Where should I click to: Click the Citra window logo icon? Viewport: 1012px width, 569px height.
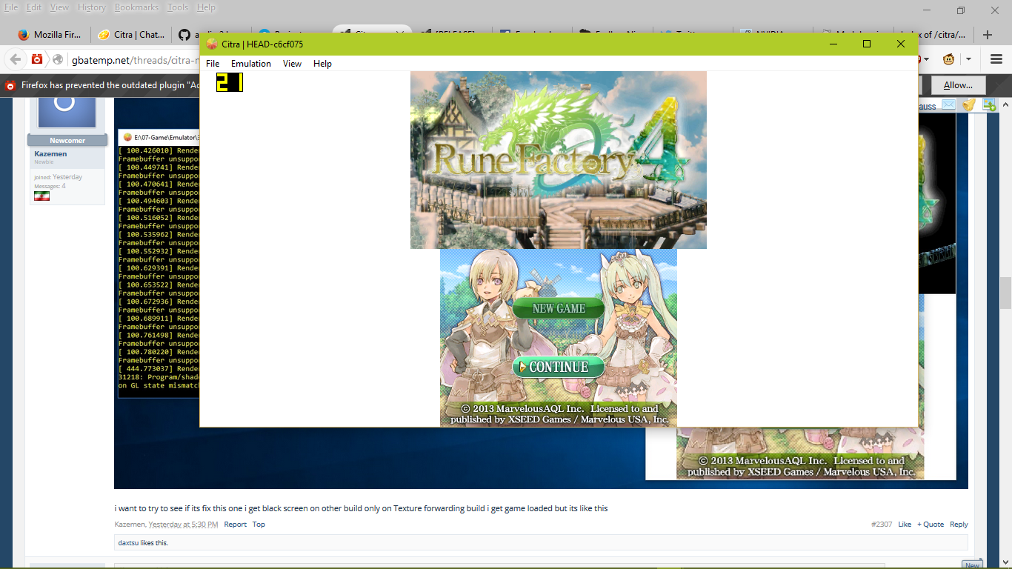point(212,44)
